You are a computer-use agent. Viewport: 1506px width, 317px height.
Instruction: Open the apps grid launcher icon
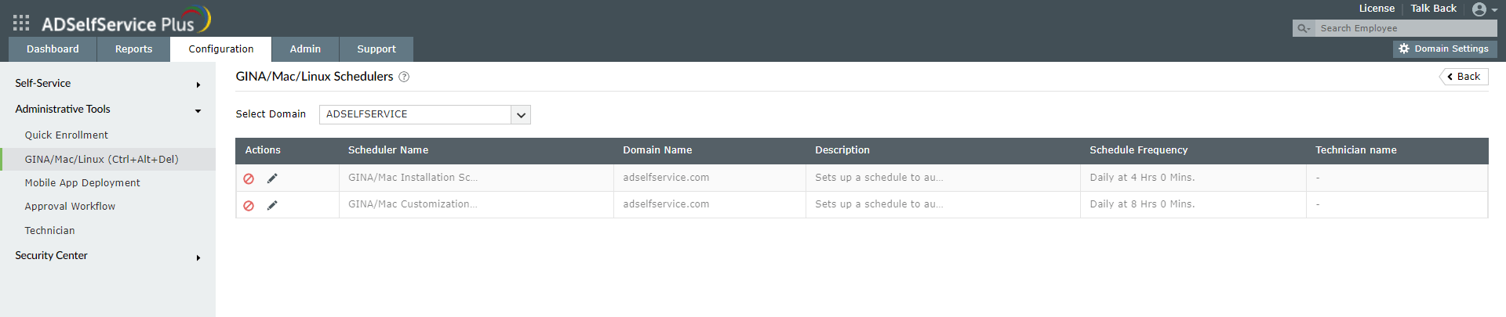[21, 23]
